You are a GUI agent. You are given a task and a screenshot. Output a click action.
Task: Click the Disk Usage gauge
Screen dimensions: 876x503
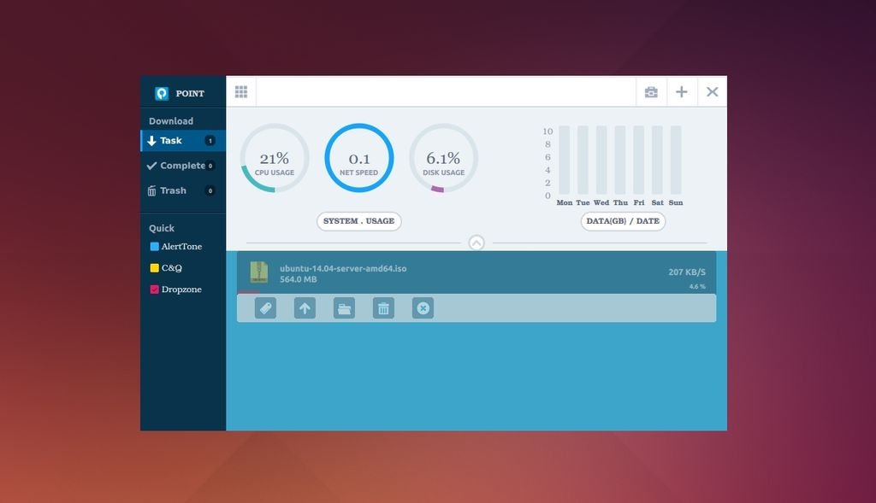pos(444,158)
